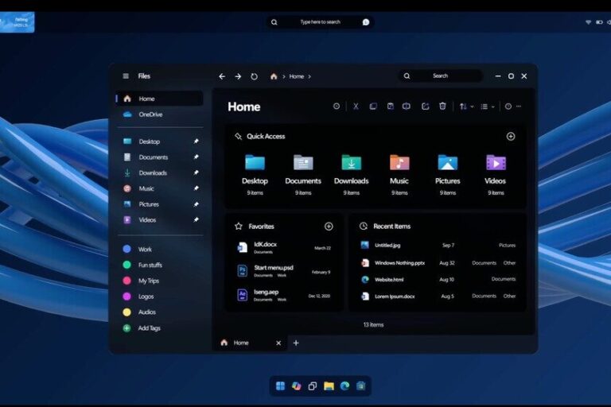Image resolution: width=611 pixels, height=407 pixels.
Task: Go forward with the right arrow
Action: [238, 76]
